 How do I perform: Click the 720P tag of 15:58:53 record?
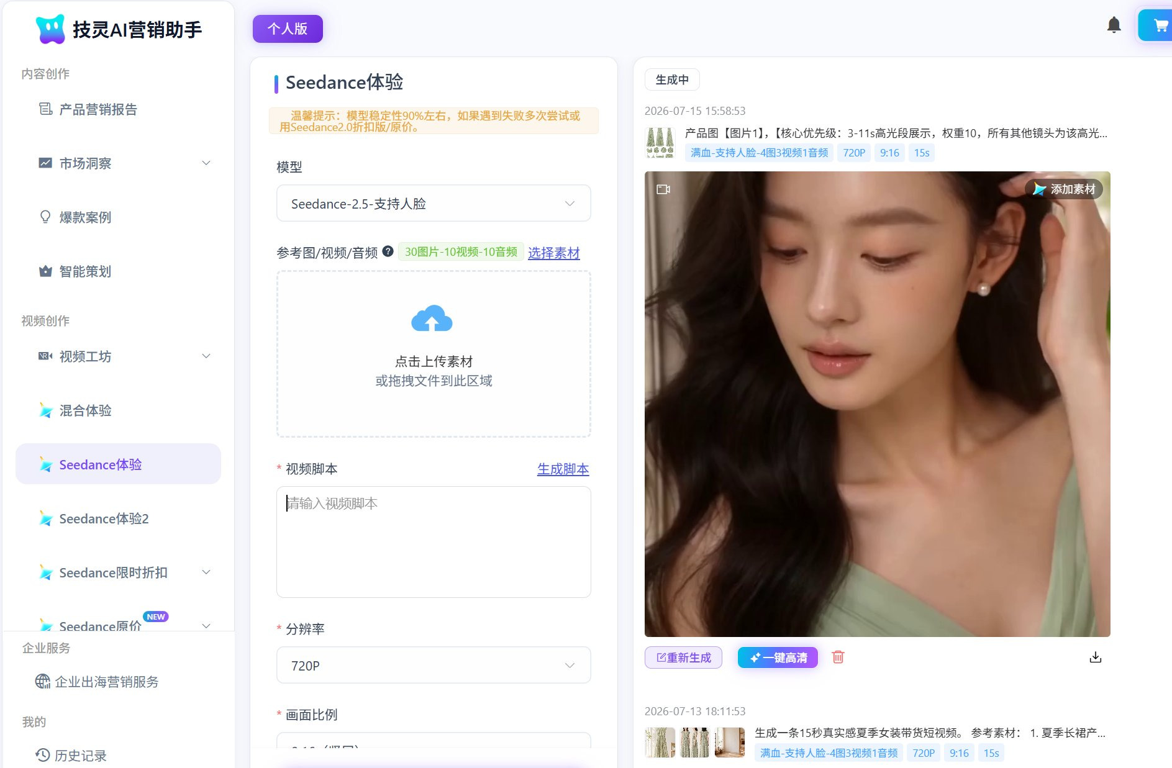[x=854, y=153]
